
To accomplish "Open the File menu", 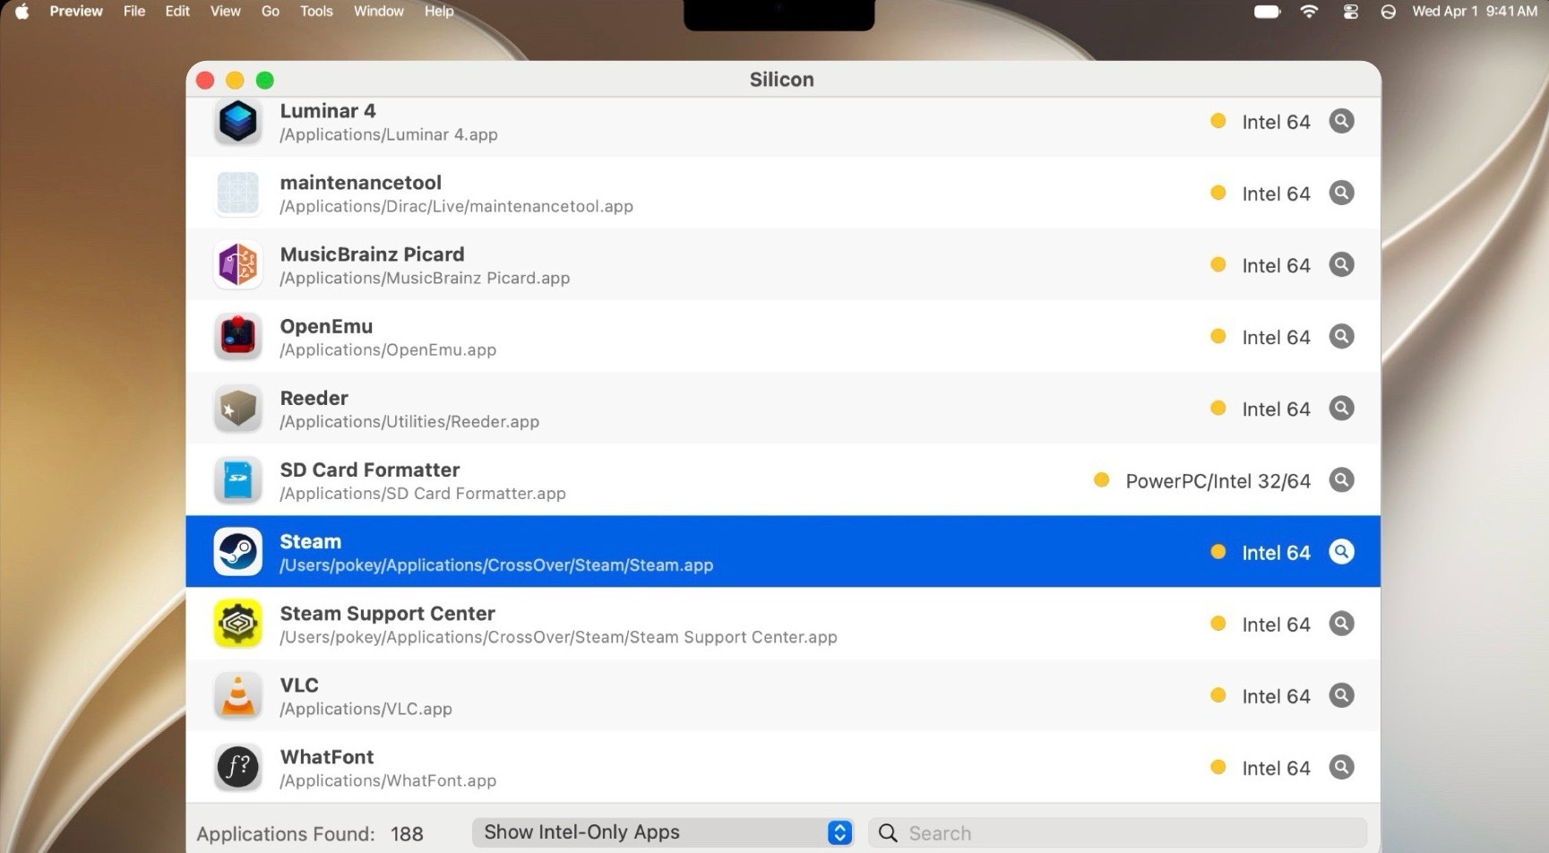I will (x=134, y=12).
